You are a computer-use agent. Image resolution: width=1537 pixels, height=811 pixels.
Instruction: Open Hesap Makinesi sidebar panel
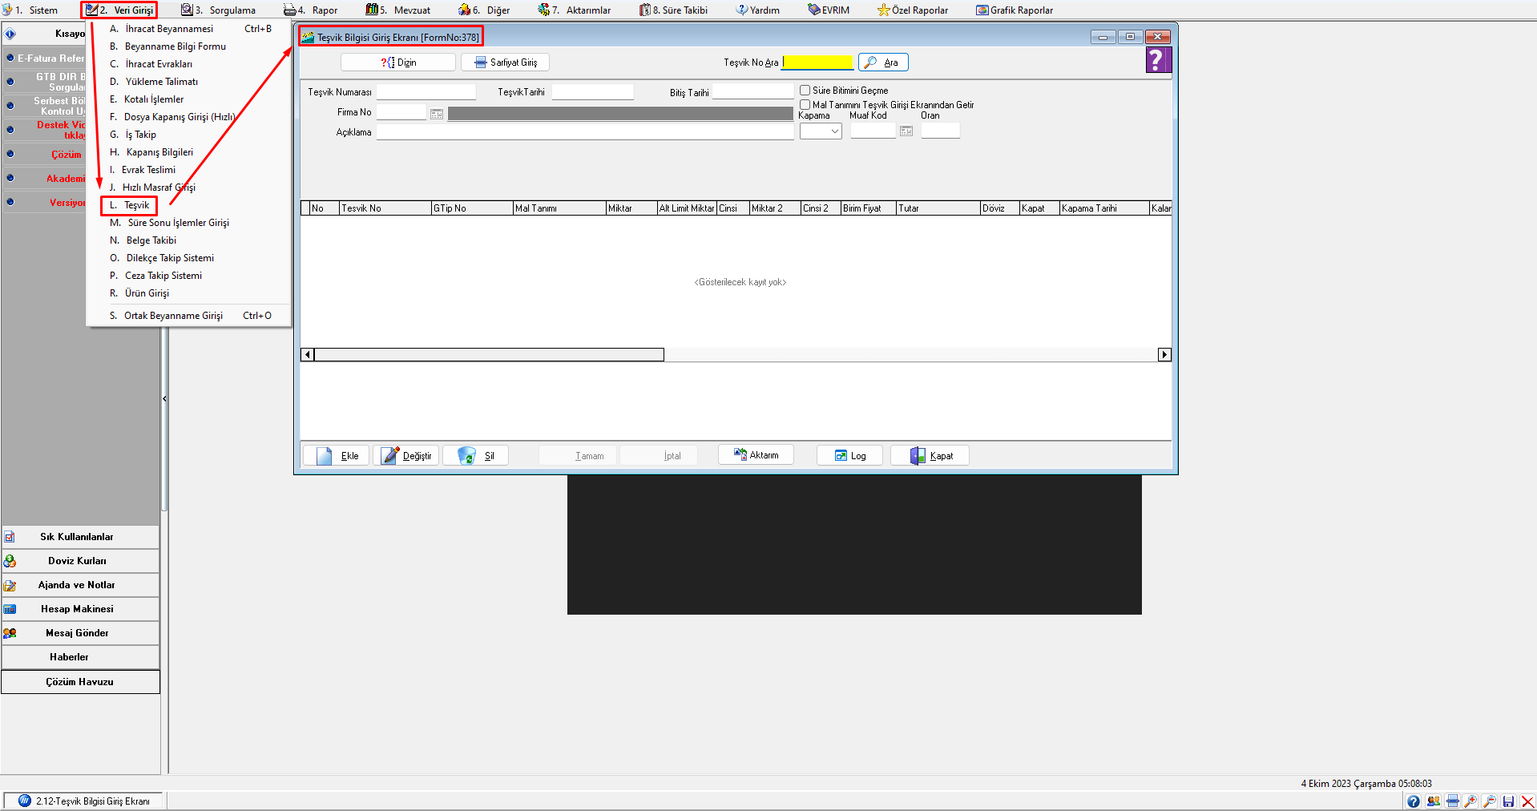(x=80, y=609)
